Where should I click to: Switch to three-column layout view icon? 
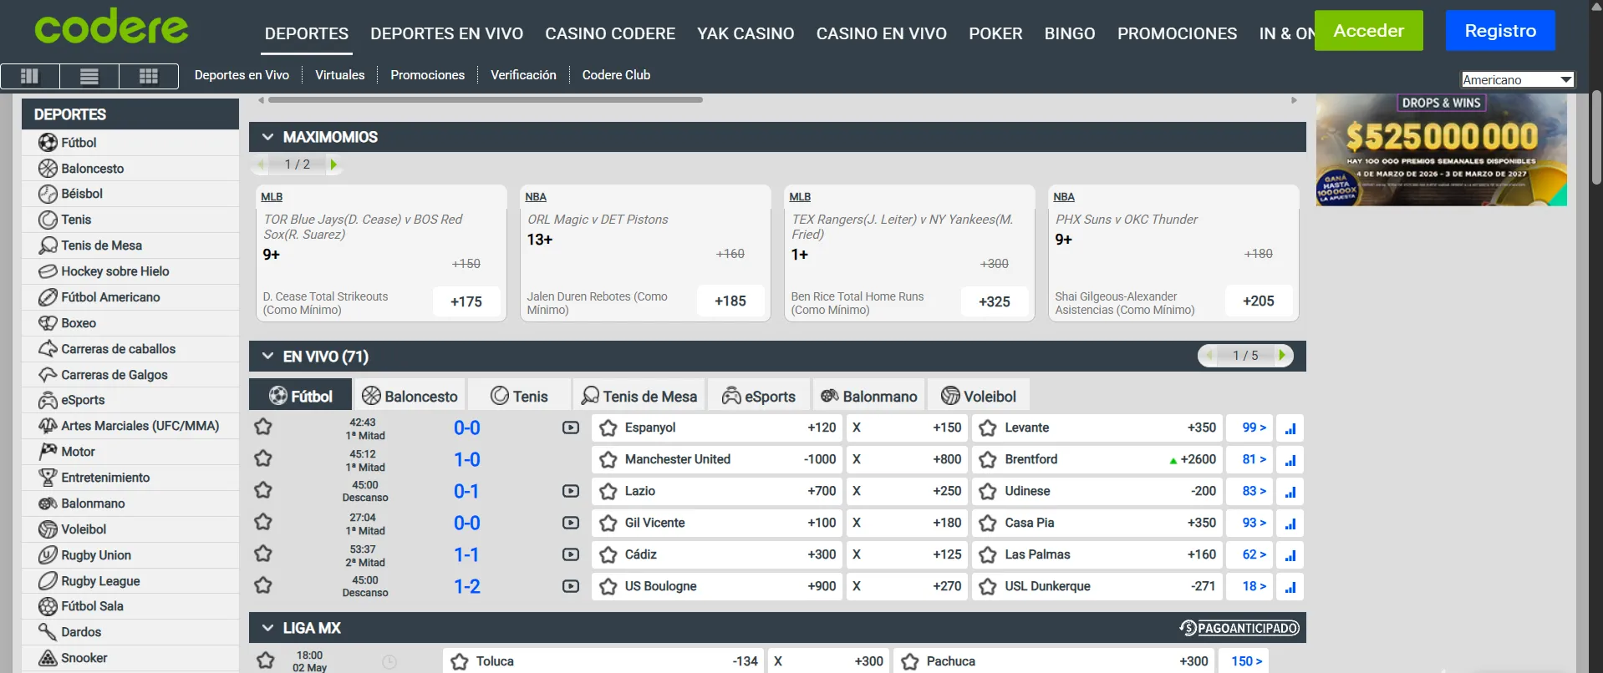pyautogui.click(x=30, y=76)
